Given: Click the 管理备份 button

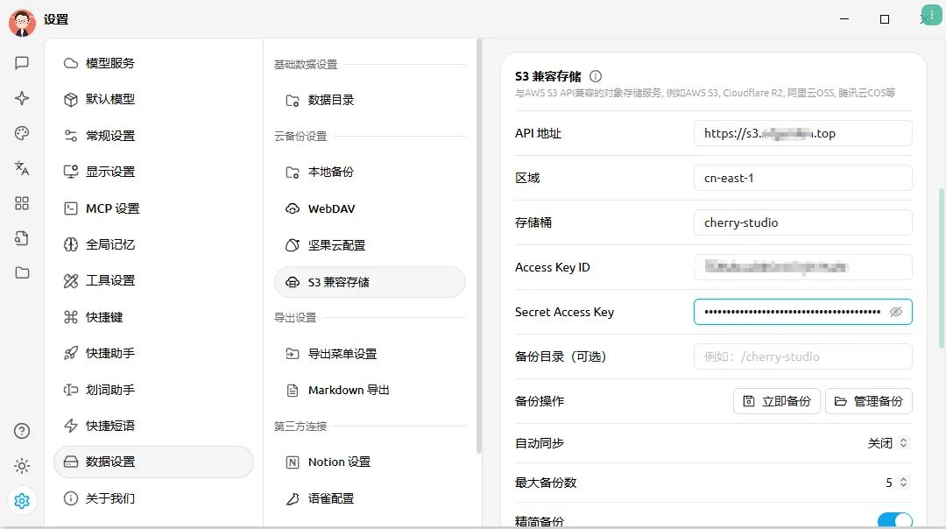Looking at the screenshot, I should (x=869, y=401).
